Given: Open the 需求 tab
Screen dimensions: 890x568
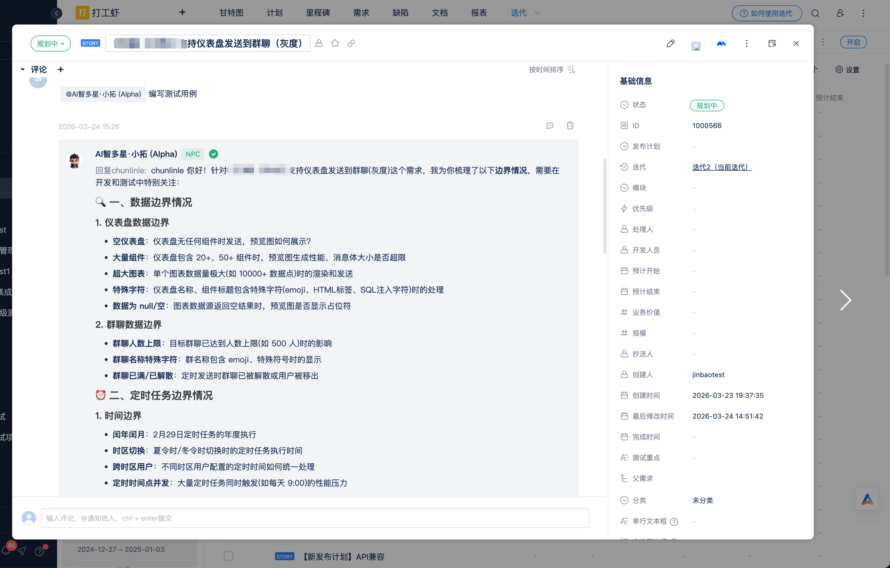Looking at the screenshot, I should click(361, 13).
